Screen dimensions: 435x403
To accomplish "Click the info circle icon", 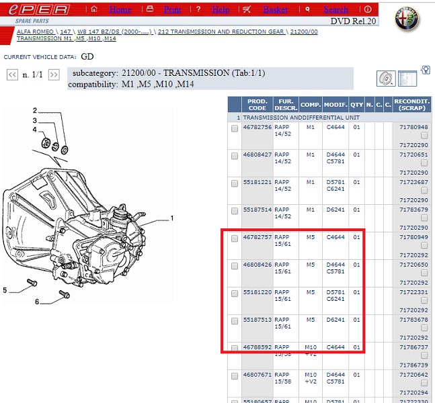I will pyautogui.click(x=368, y=9).
